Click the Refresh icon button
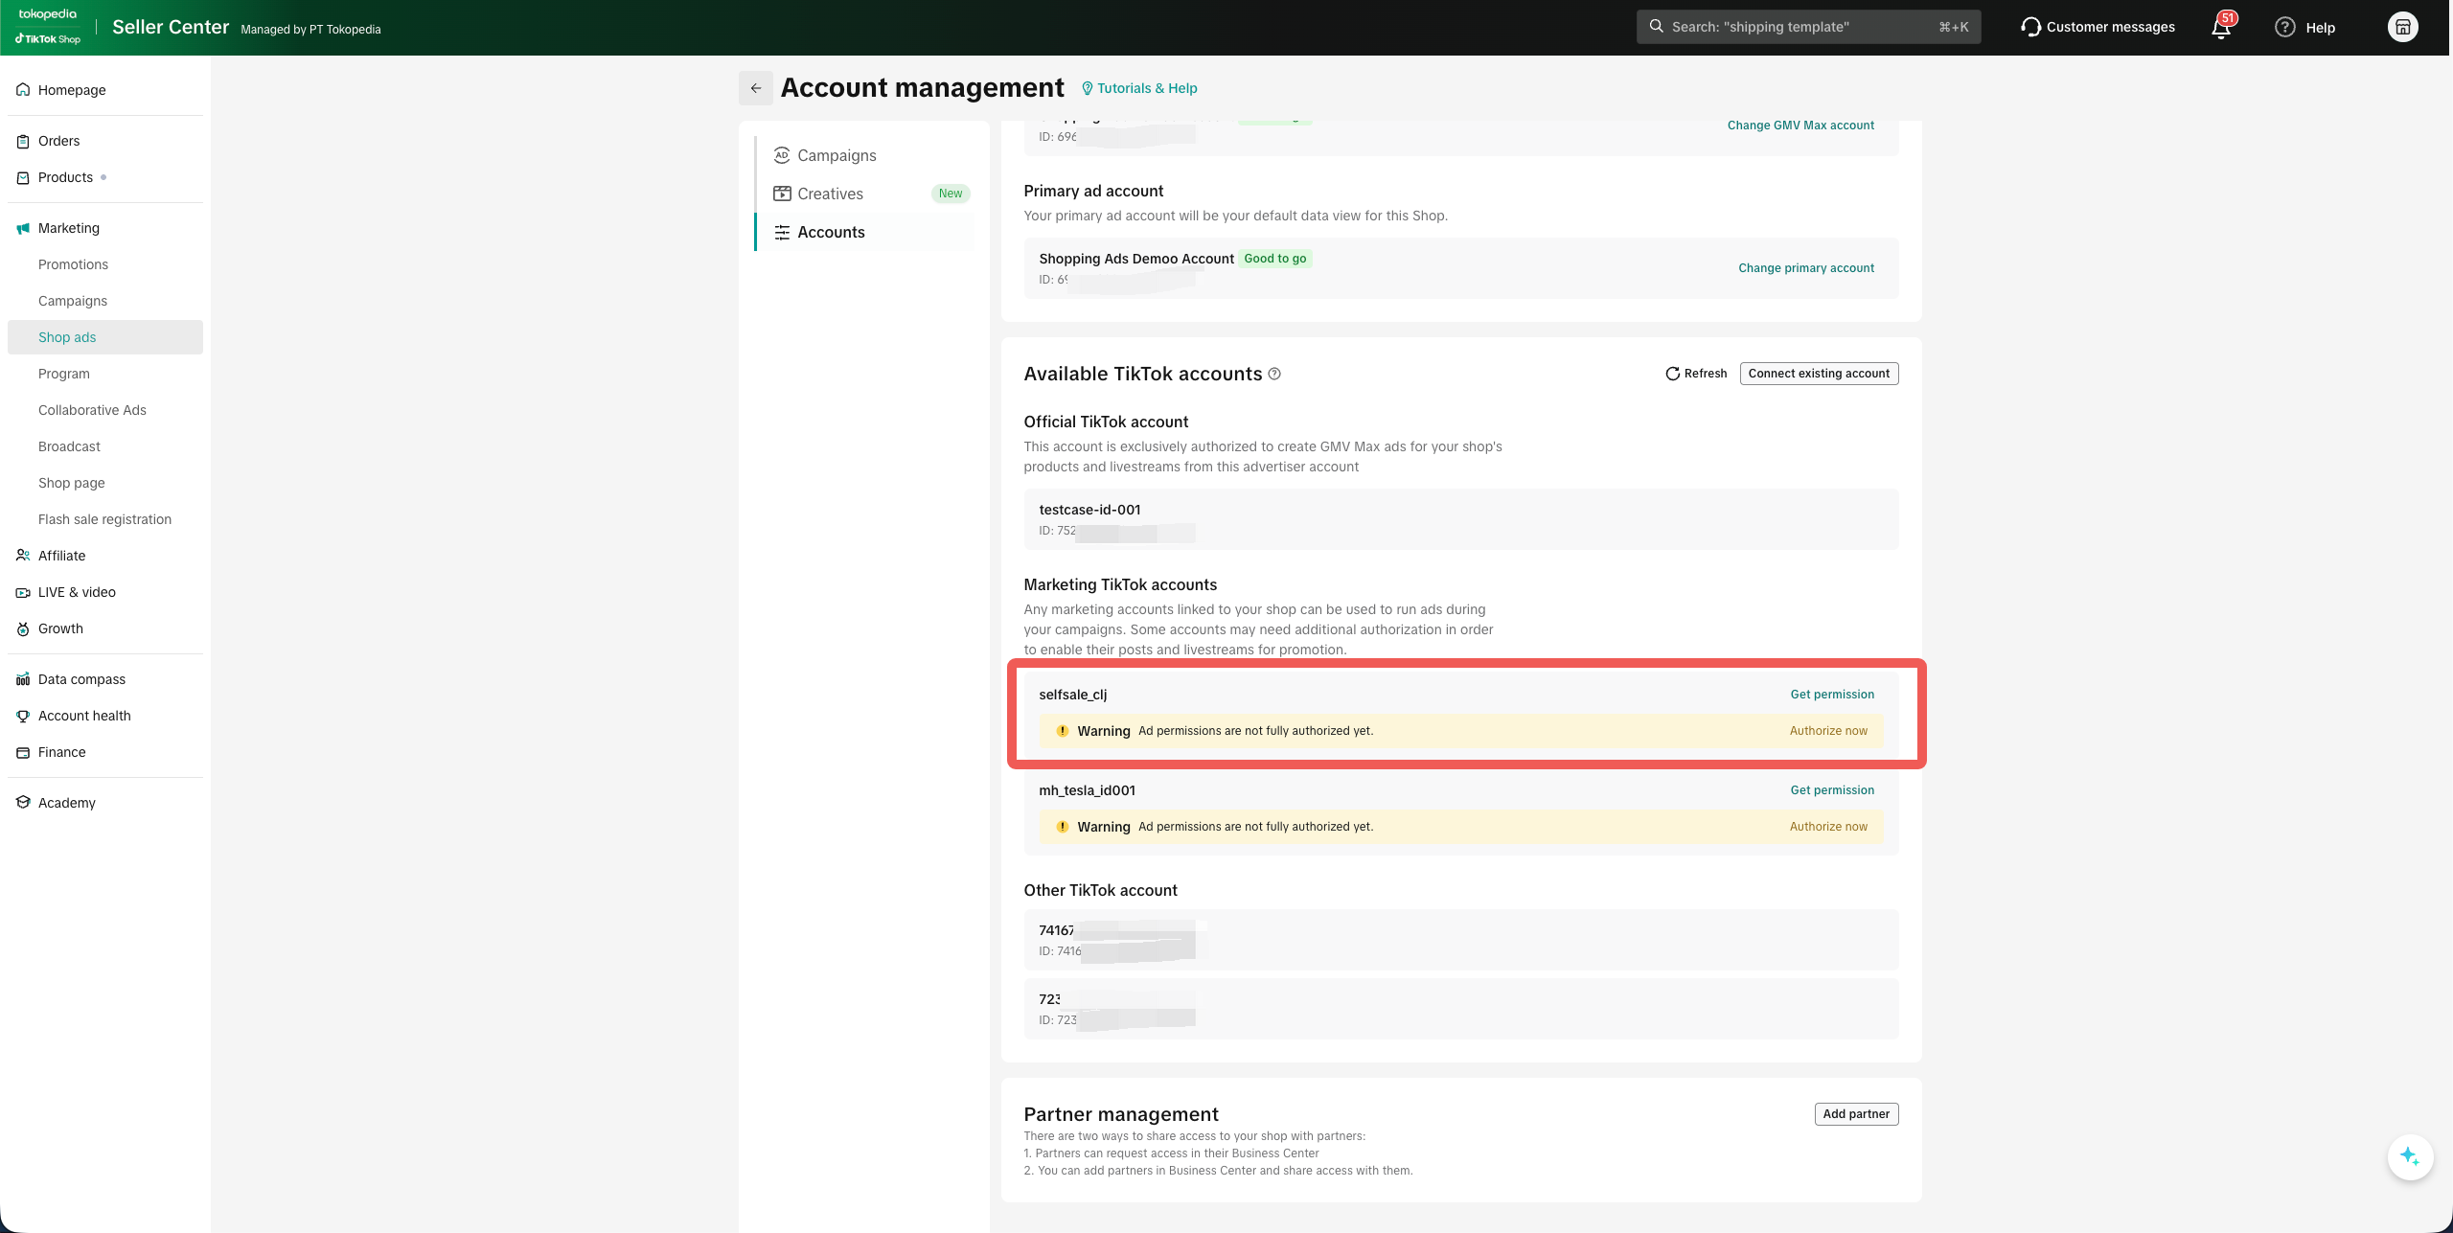This screenshot has height=1233, width=2453. pyautogui.click(x=1672, y=374)
